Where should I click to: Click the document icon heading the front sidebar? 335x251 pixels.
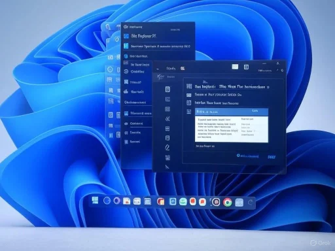[x=167, y=90]
